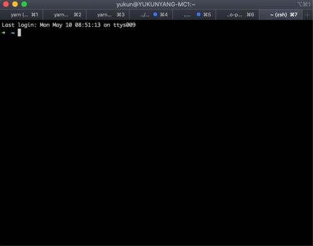This screenshot has height=246, width=313.
Task: Open the yarn tab labeled ⌘2
Action: [65, 14]
